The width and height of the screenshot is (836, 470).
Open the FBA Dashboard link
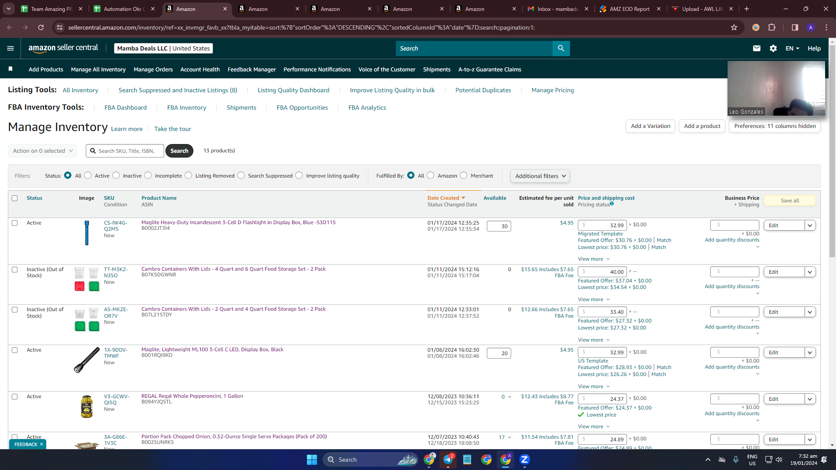pyautogui.click(x=125, y=107)
